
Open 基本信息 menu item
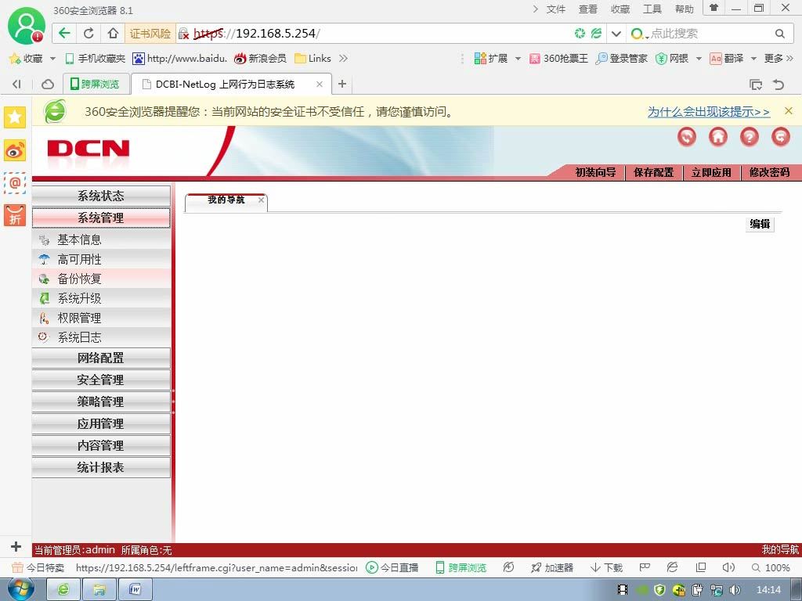pyautogui.click(x=101, y=239)
